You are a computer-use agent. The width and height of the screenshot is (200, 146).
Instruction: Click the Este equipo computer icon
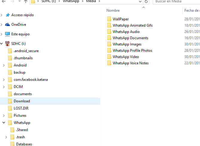click(8, 34)
